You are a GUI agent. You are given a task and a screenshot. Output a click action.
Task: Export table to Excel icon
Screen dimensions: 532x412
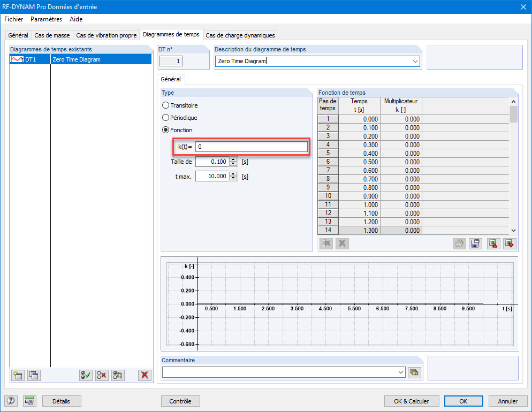click(493, 243)
